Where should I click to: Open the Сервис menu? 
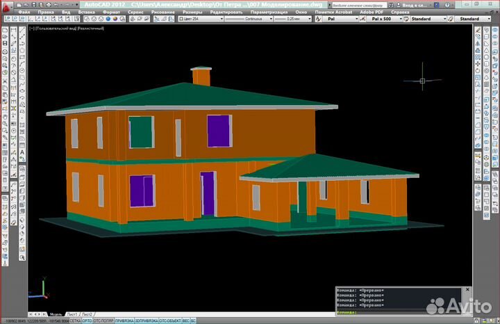(x=135, y=12)
